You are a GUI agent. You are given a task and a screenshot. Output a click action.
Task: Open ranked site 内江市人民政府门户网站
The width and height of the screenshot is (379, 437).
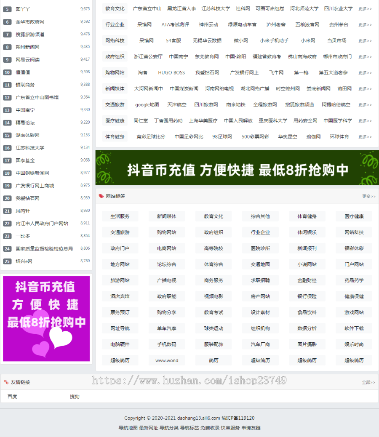tap(42, 224)
